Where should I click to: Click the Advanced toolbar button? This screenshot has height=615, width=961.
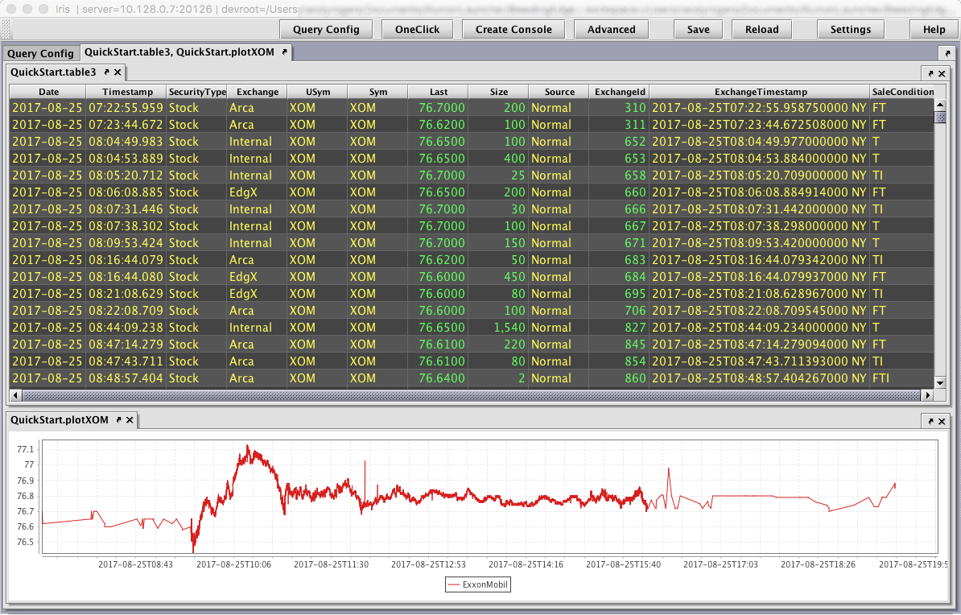(611, 29)
